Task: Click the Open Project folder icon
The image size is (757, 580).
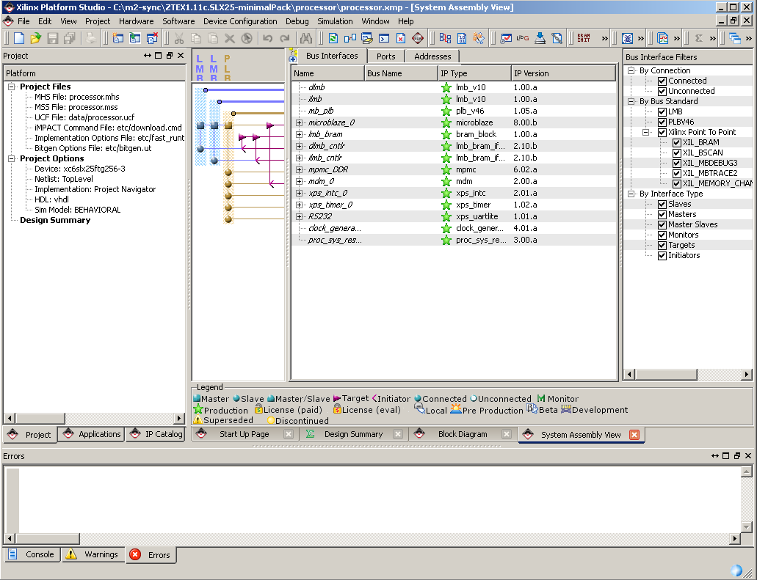Action: coord(35,38)
